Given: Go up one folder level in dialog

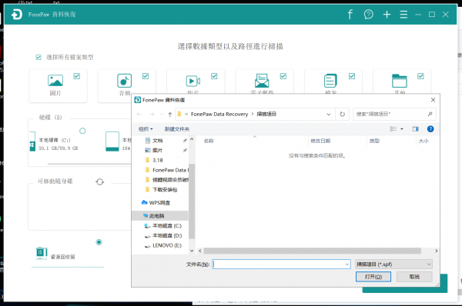Looking at the screenshot, I should click(x=169, y=114).
